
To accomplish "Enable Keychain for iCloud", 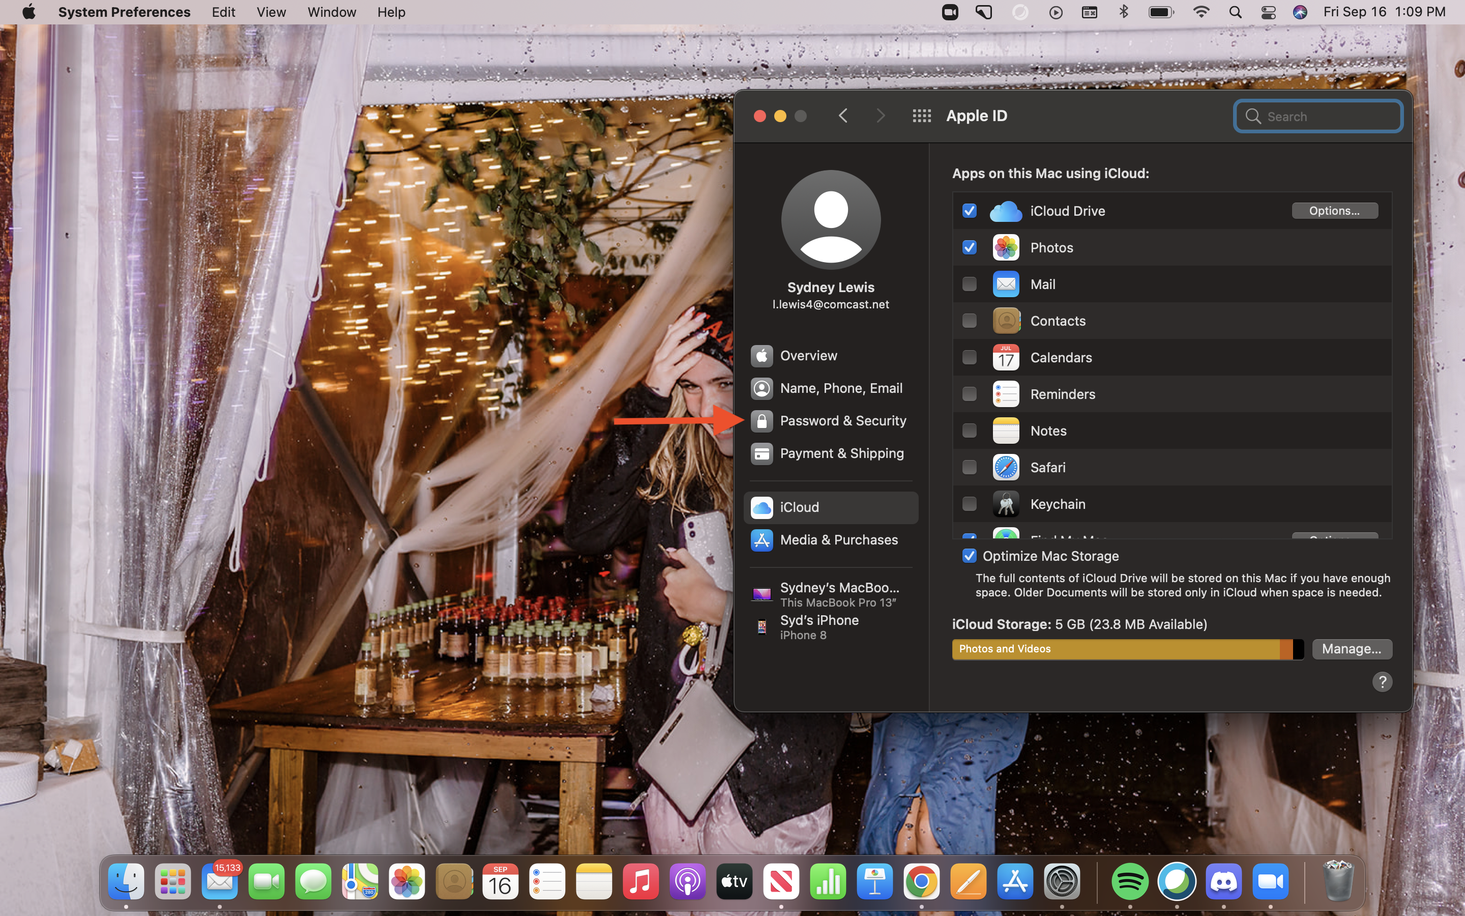I will pos(969,504).
